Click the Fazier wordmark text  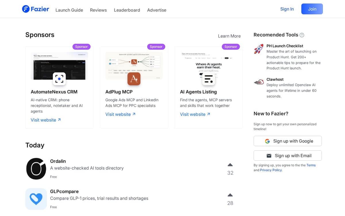(40, 9)
